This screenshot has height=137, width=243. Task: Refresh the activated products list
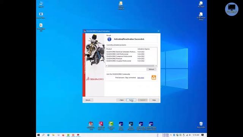(151, 69)
